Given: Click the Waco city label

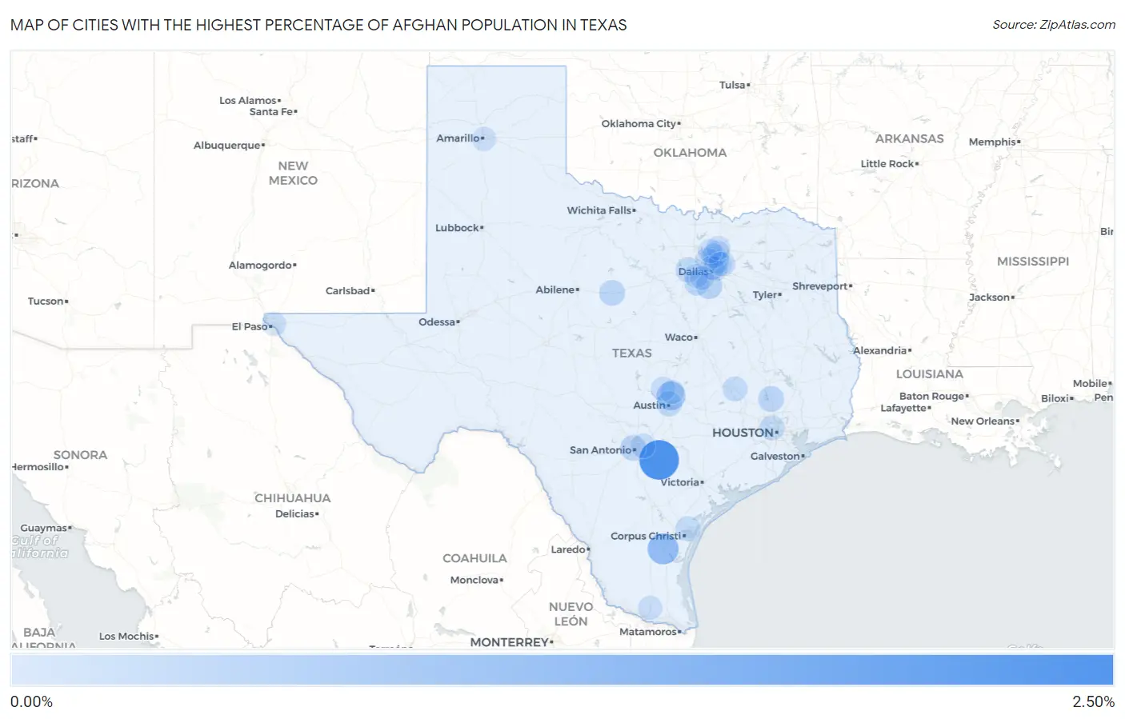Looking at the screenshot, I should click(679, 338).
